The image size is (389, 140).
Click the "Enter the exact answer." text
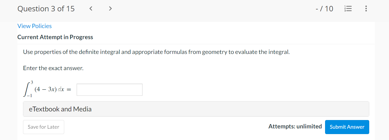tap(53, 68)
